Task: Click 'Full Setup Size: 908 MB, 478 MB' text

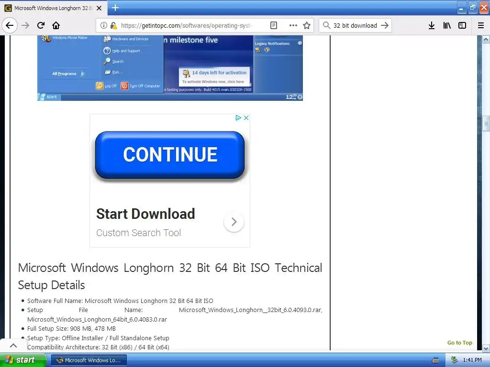Action: [x=71, y=329]
